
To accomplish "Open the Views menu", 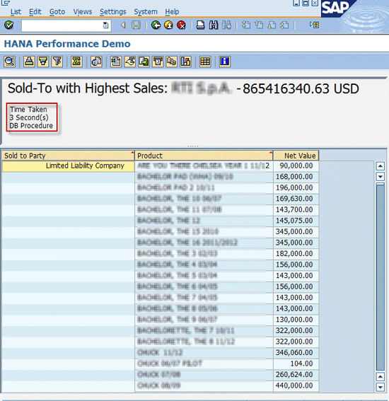I will [x=83, y=12].
